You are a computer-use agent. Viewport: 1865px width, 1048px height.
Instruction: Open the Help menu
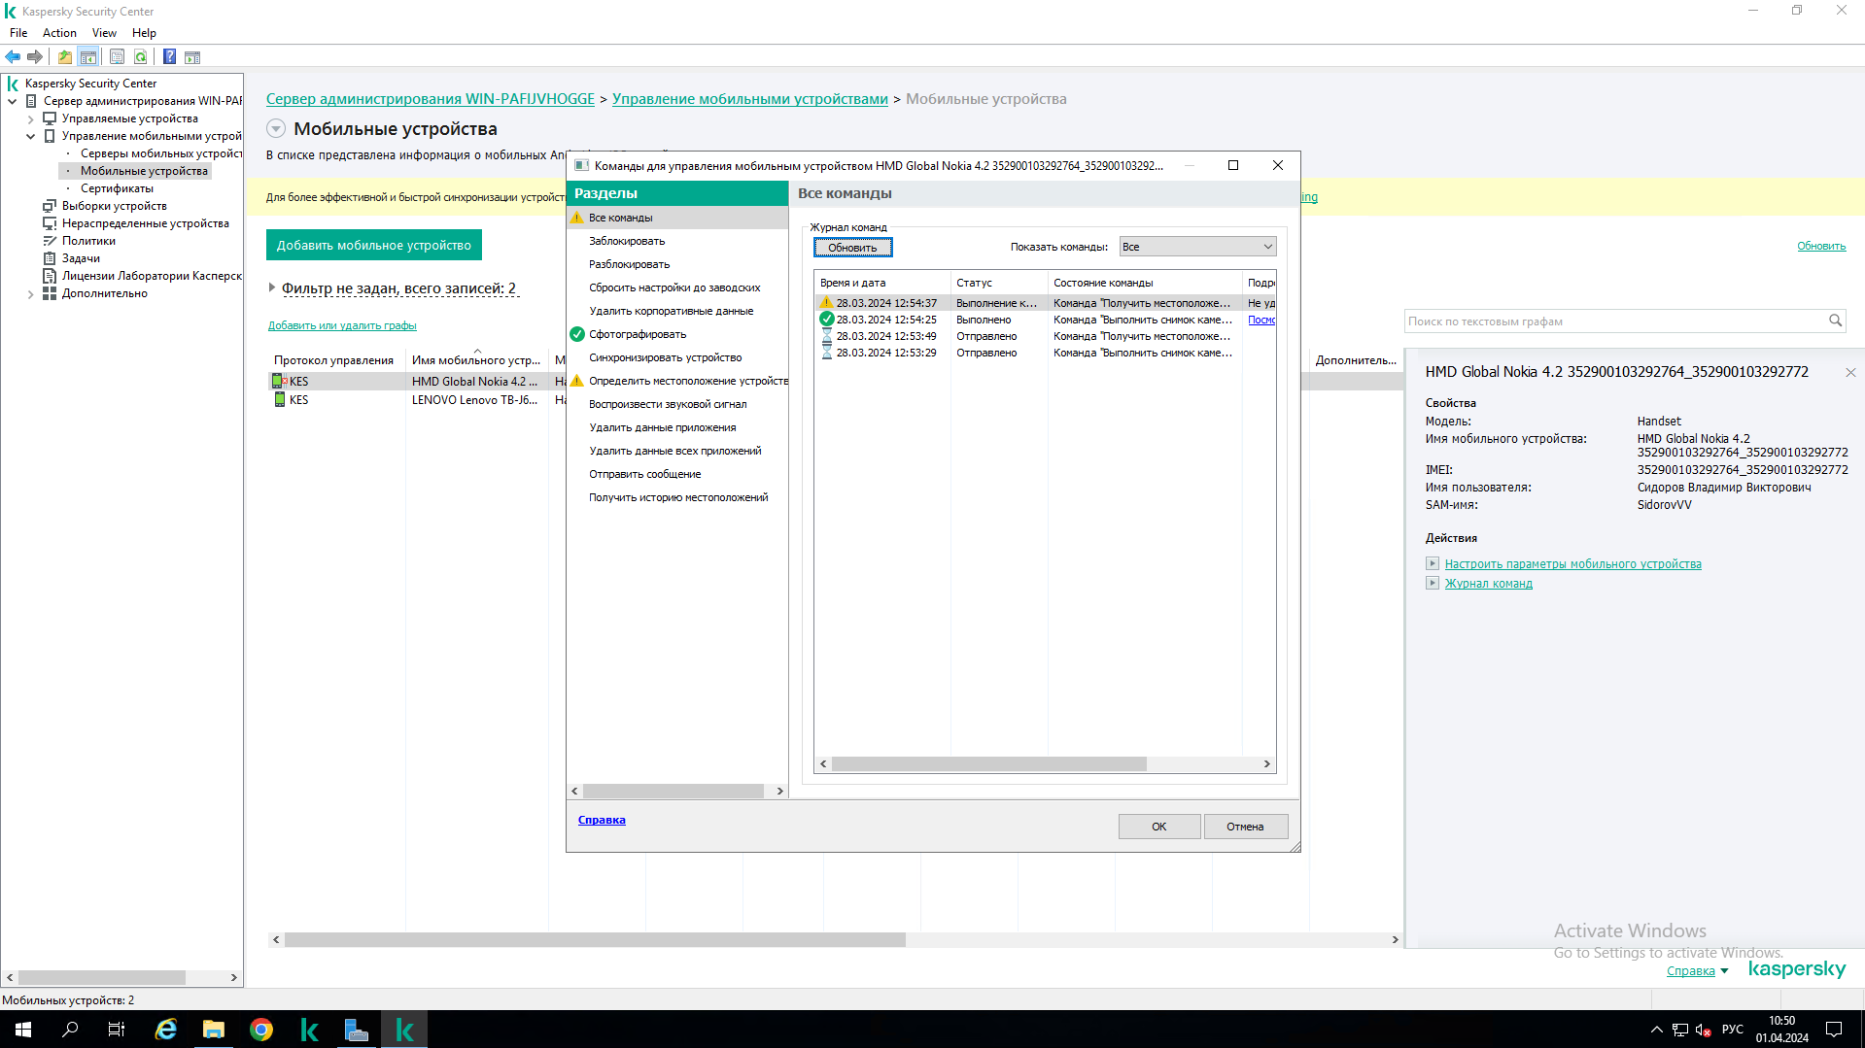(x=144, y=33)
